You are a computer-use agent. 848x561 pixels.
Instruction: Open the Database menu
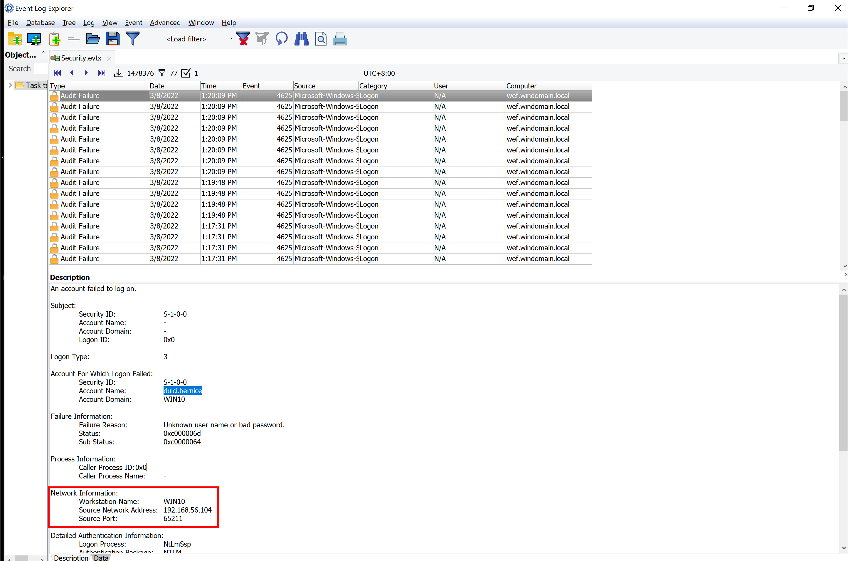(x=41, y=23)
